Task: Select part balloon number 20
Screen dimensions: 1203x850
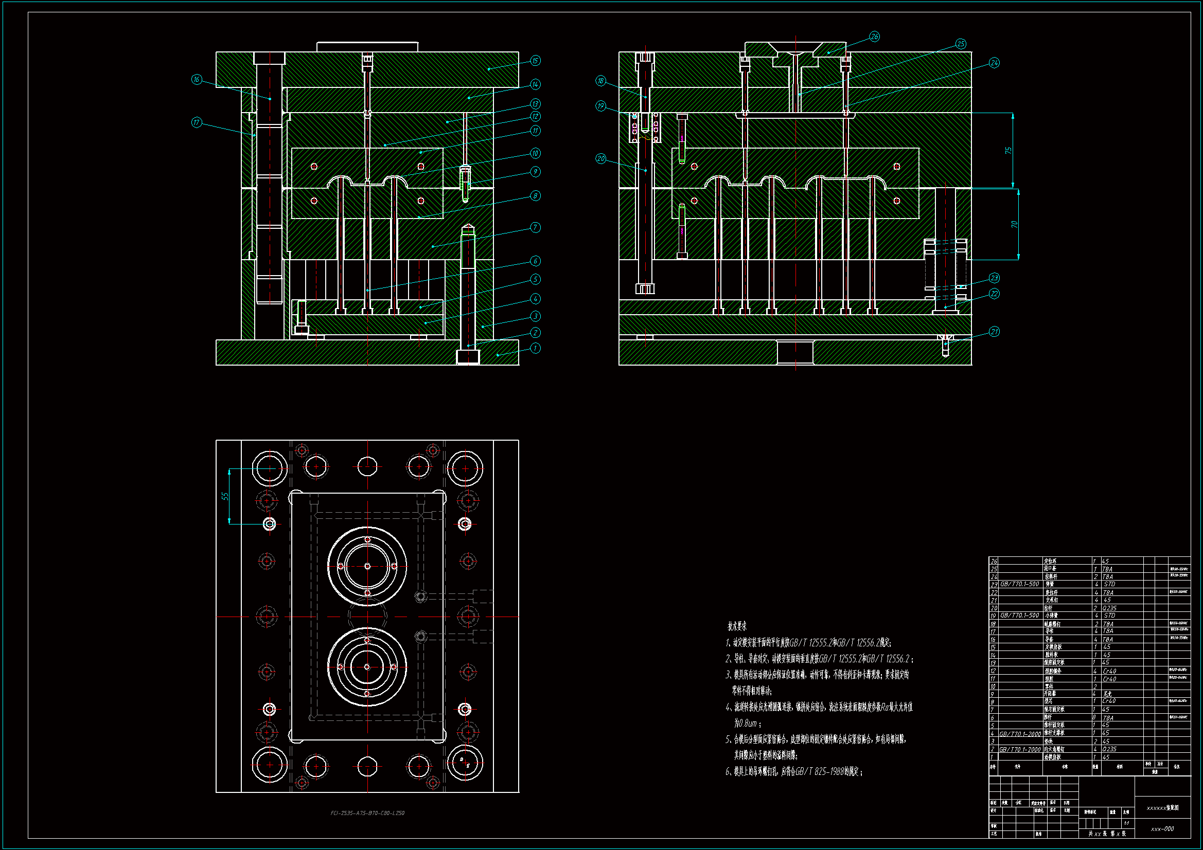Action: (x=601, y=159)
